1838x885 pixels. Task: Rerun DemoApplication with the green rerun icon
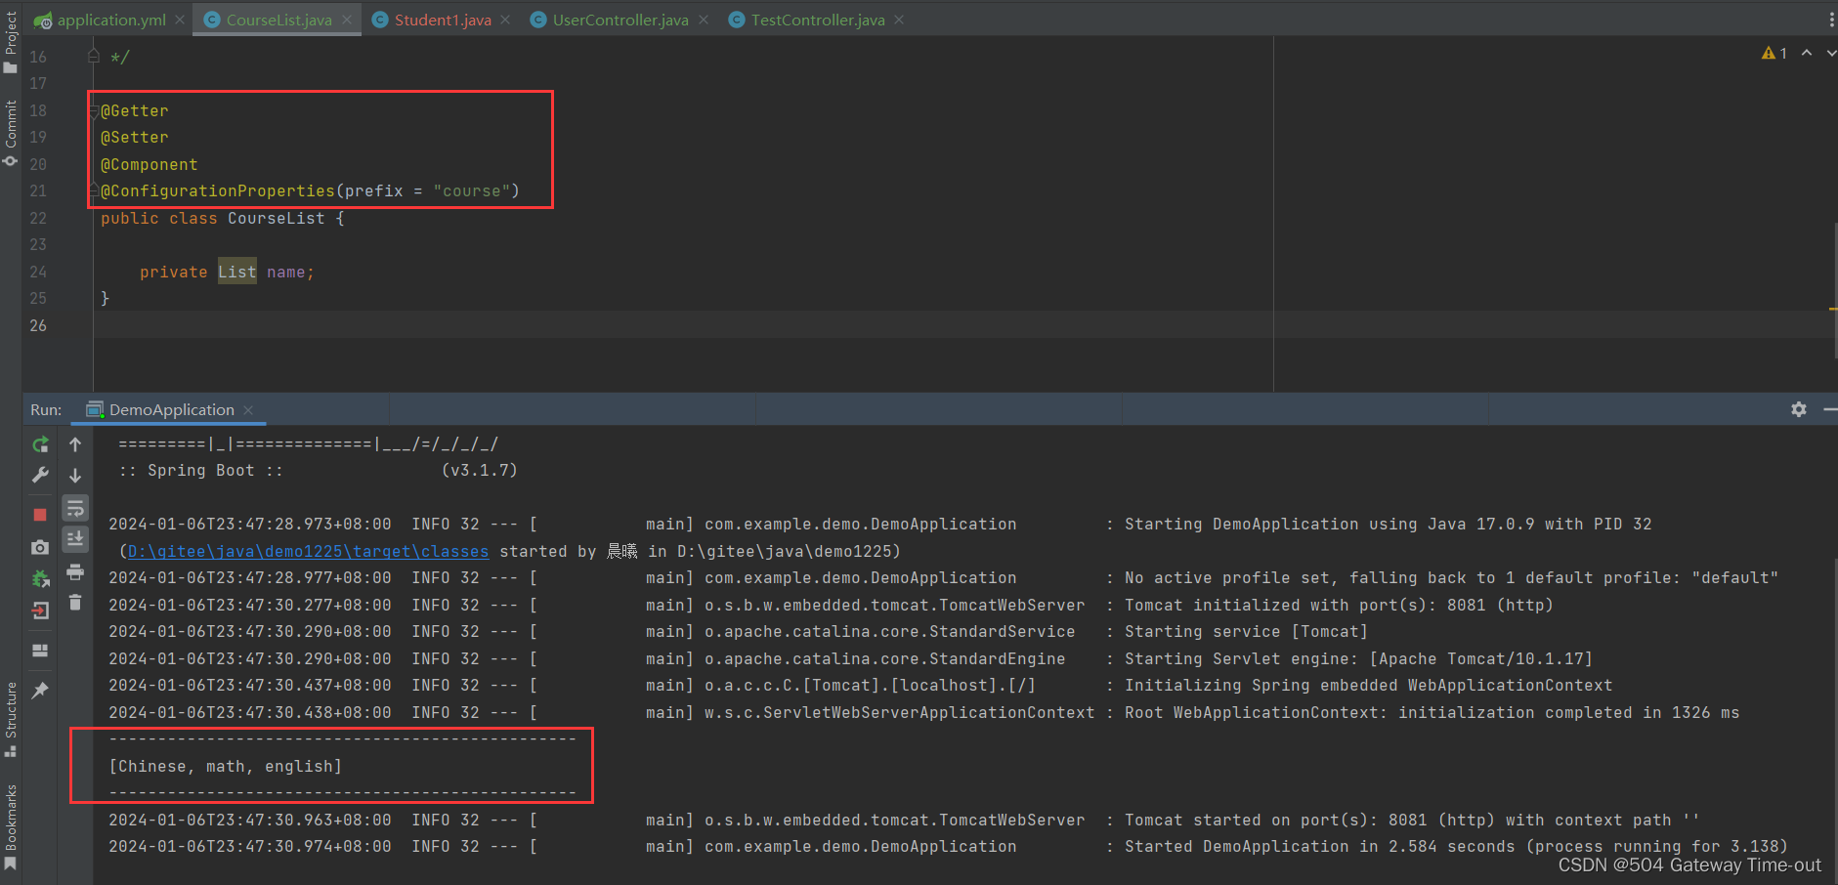[x=40, y=445]
